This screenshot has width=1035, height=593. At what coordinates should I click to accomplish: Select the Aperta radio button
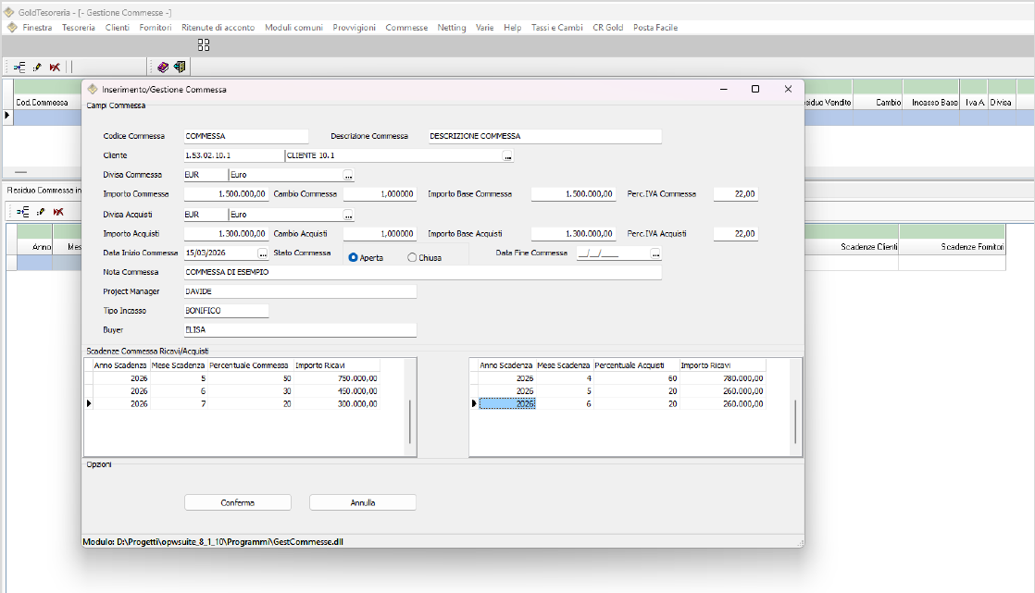tap(354, 258)
